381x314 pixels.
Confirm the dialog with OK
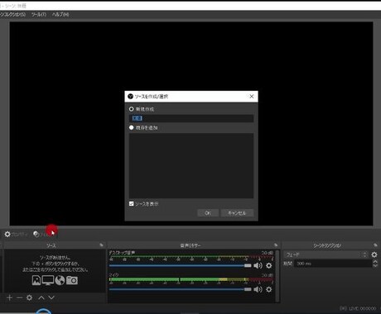208,213
